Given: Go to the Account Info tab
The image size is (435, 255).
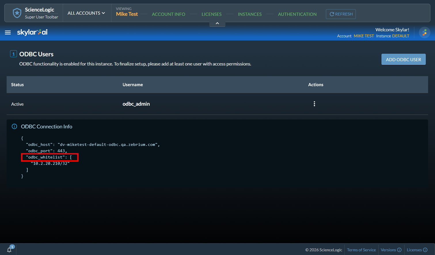Looking at the screenshot, I should (168, 14).
